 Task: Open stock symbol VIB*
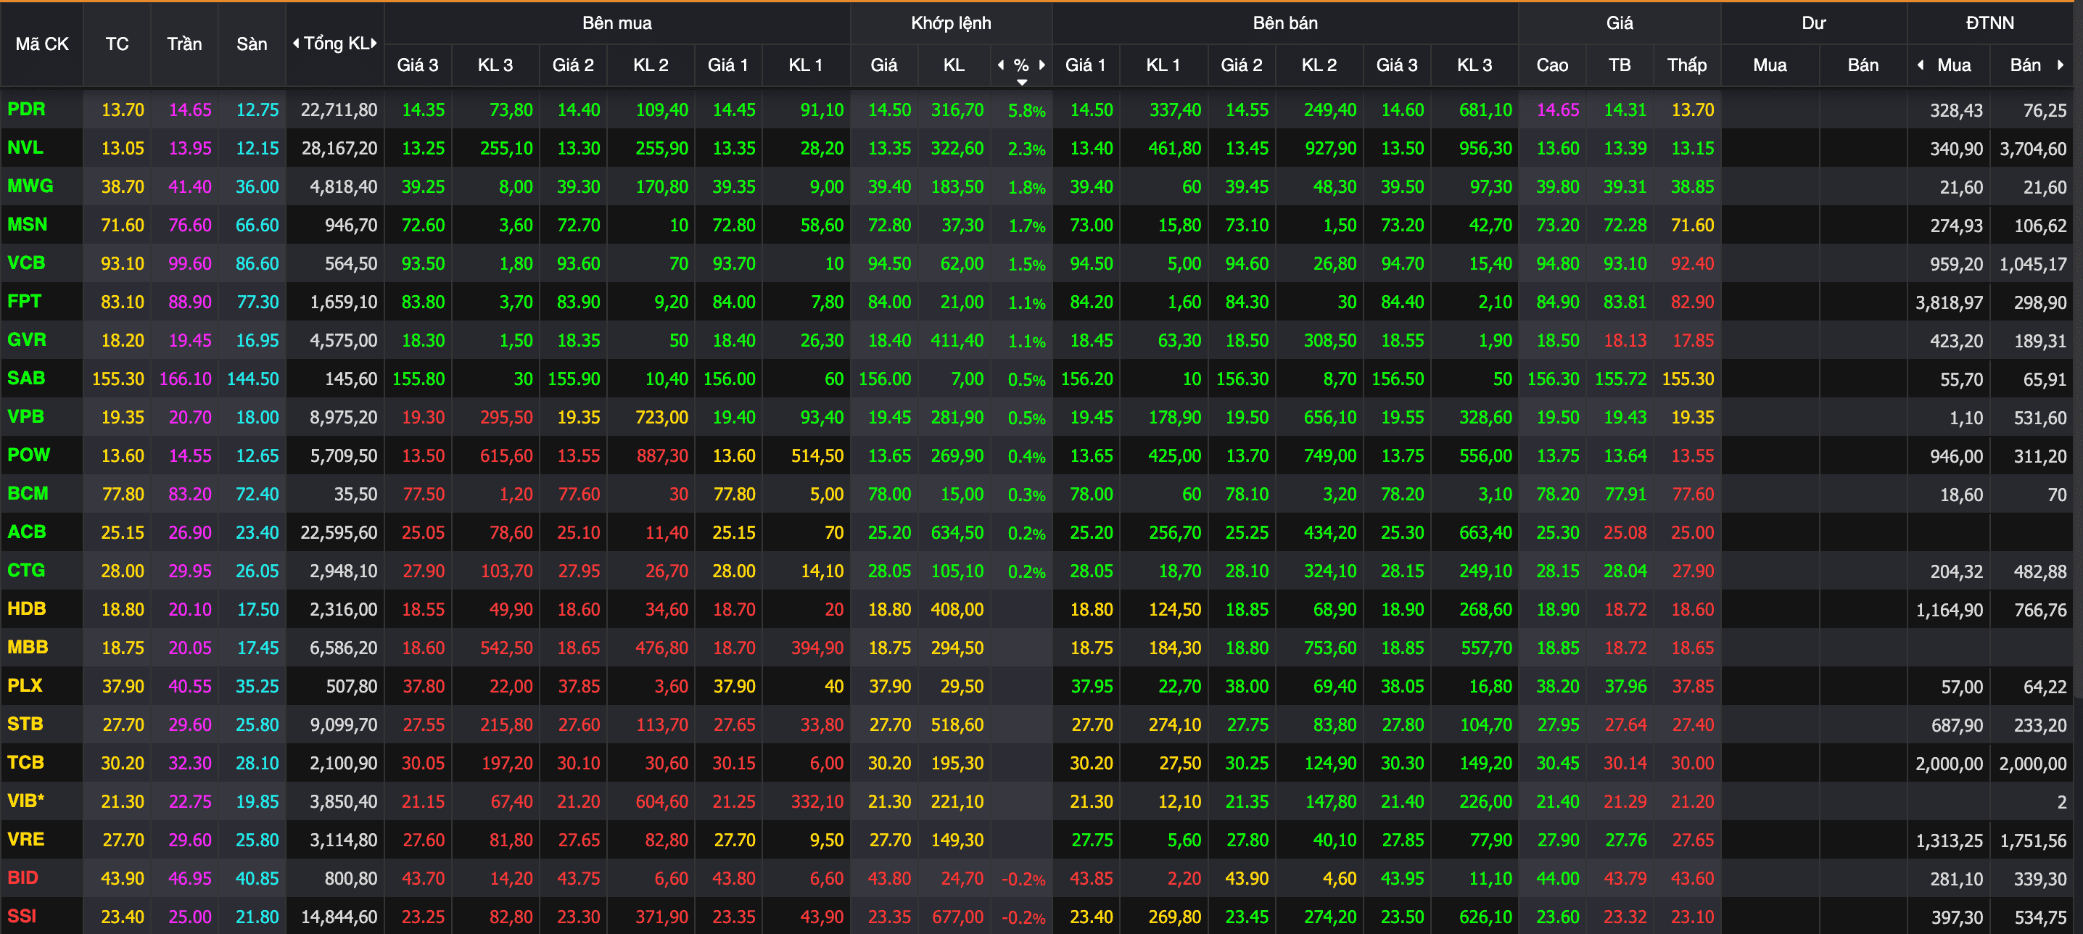coord(26,801)
